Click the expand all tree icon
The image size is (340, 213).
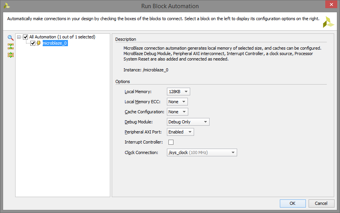[10, 55]
